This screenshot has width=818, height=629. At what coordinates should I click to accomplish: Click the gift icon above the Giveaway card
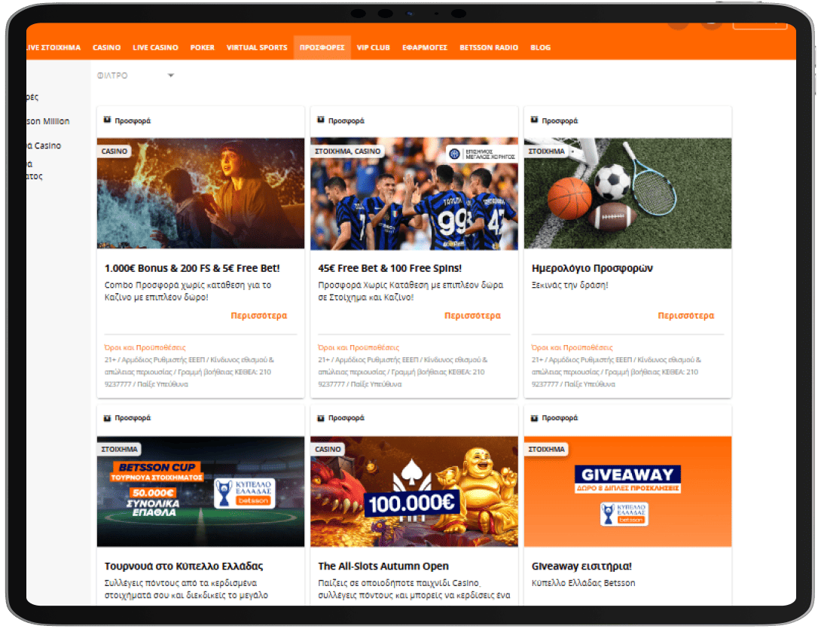[535, 417]
